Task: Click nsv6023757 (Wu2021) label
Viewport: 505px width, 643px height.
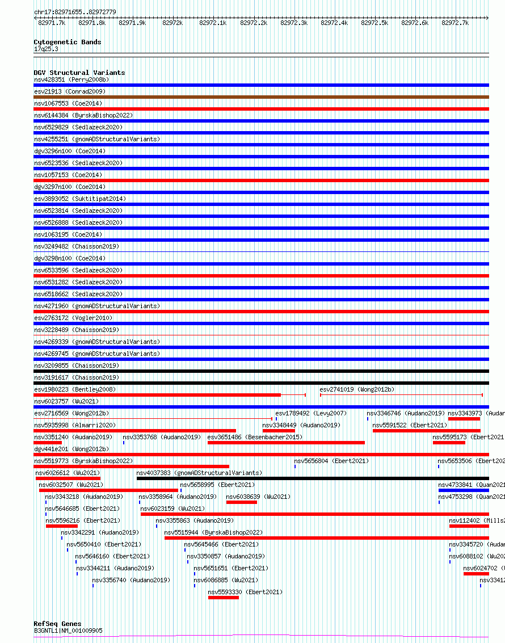Action: [66, 401]
